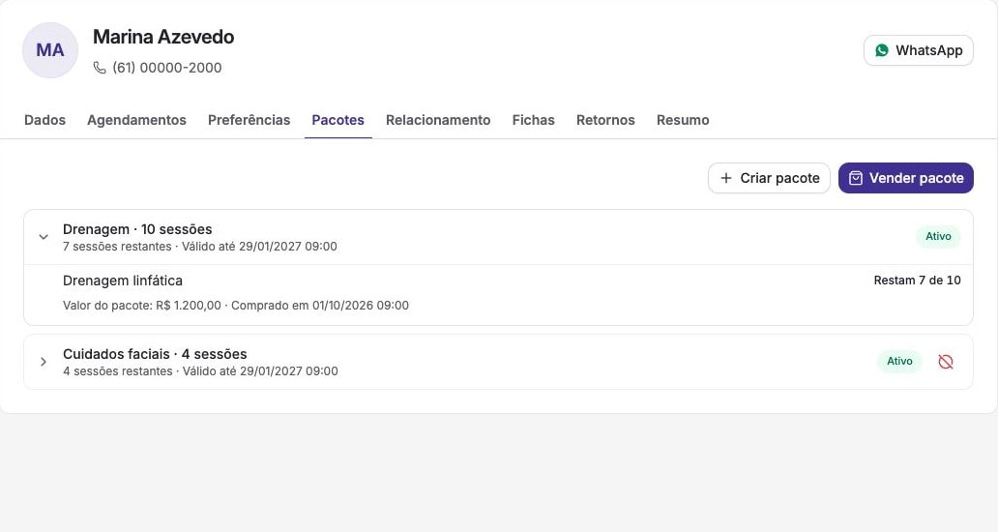Open the Fichas tab
998x532 pixels.
click(534, 120)
